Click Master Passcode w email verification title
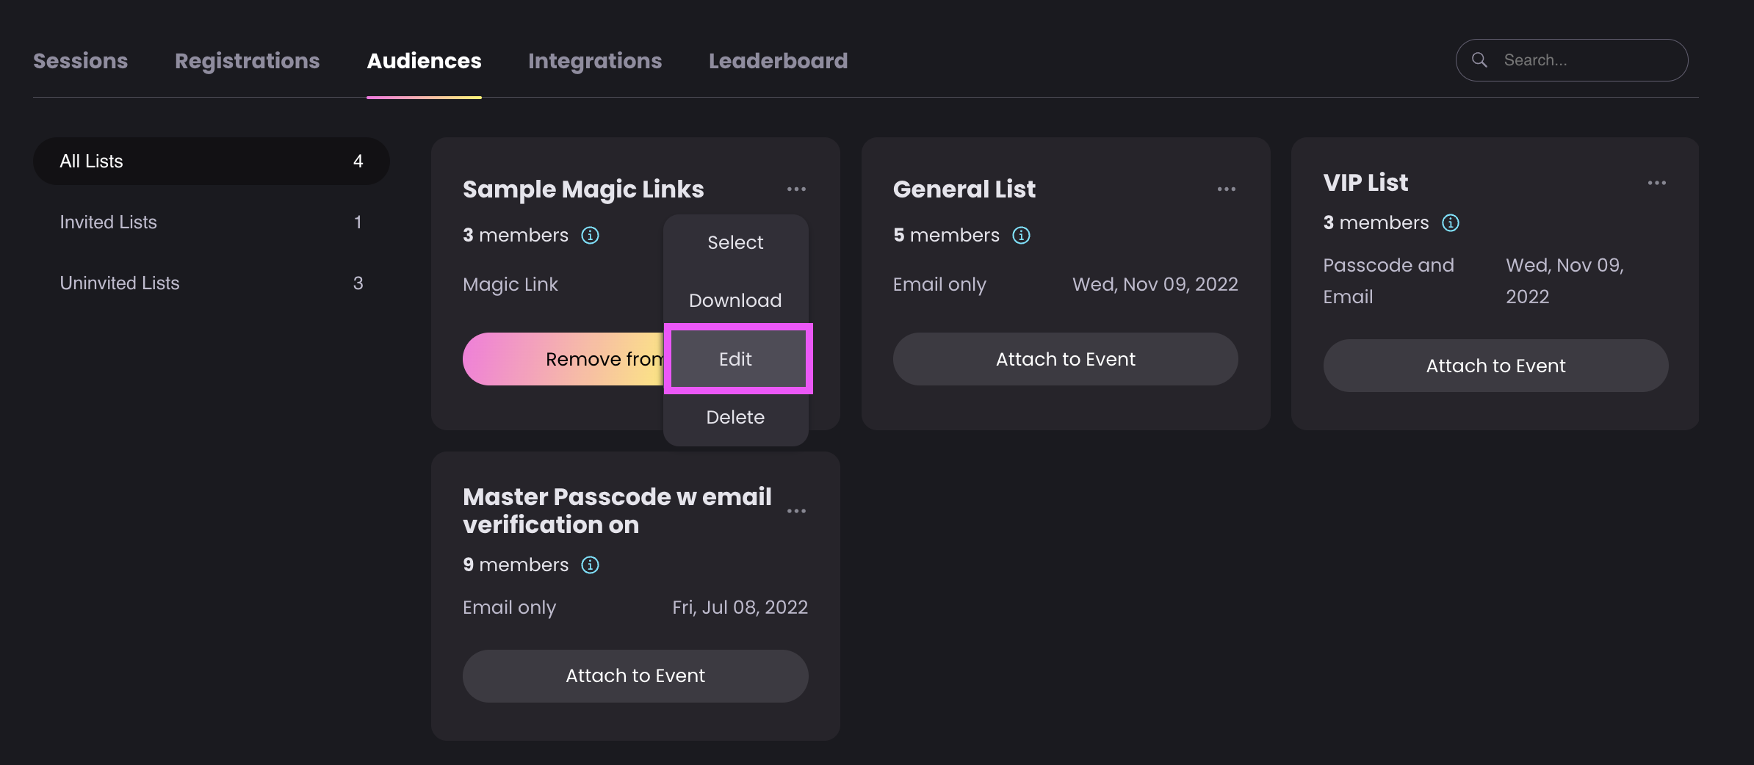 [617, 511]
